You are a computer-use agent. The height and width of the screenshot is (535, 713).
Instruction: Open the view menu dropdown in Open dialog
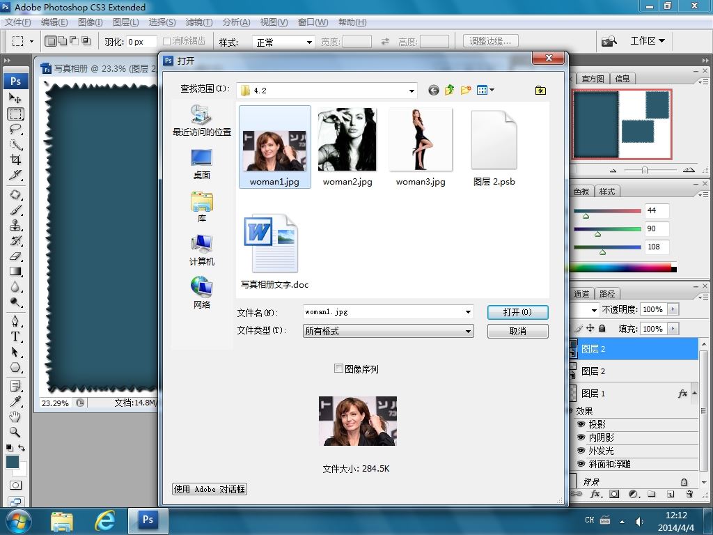(492, 90)
